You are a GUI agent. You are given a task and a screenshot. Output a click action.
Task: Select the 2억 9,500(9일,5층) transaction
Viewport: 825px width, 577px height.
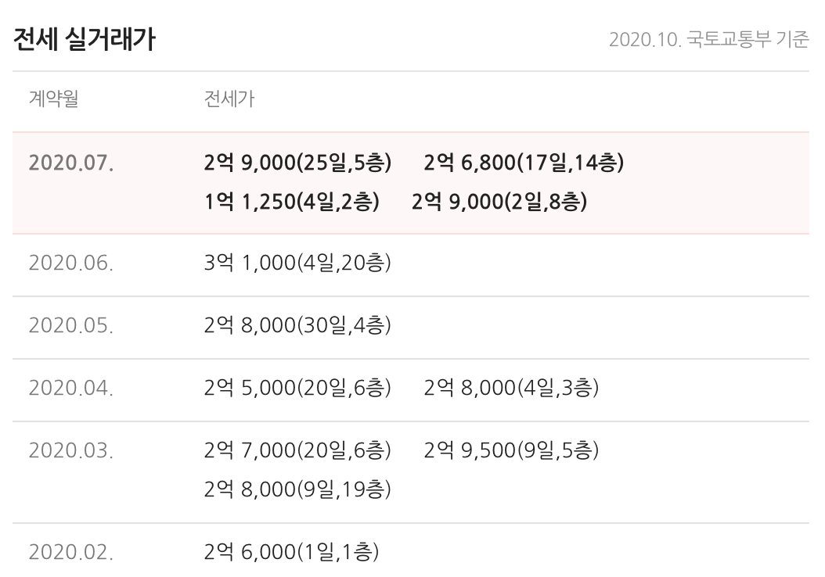click(x=511, y=451)
